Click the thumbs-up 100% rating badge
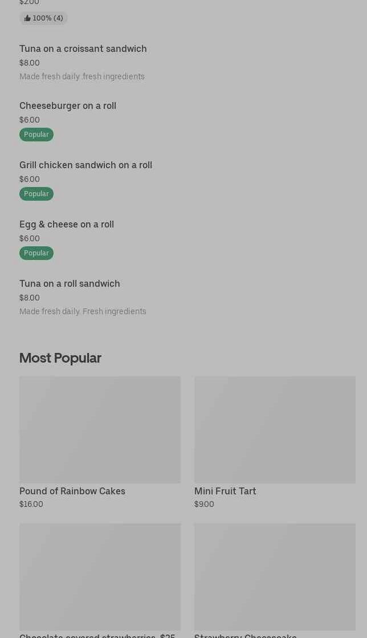 click(43, 18)
